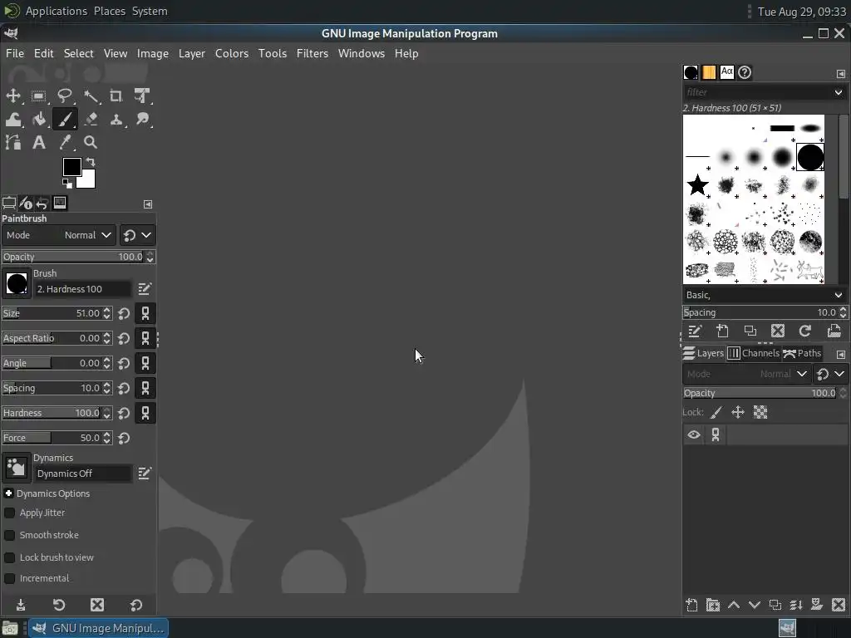Open the brush editor icon beside Hardness 100
The image size is (851, 638).
pos(145,288)
